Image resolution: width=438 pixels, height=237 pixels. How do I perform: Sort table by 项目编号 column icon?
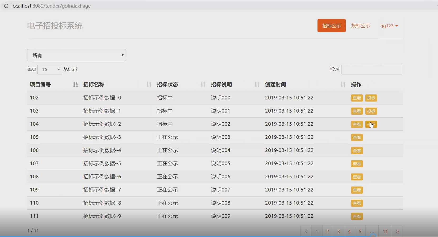click(75, 84)
